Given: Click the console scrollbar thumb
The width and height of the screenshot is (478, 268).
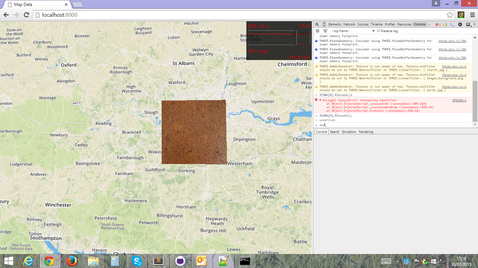Looking at the screenshot, I should [x=474, y=101].
